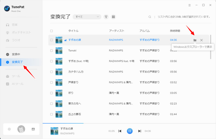216x139 pixels.
Task: Click the カナタハルカ album thumbnail
Action: pos(59,72)
